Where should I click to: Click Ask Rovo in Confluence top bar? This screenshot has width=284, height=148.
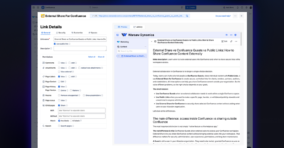point(229,7)
